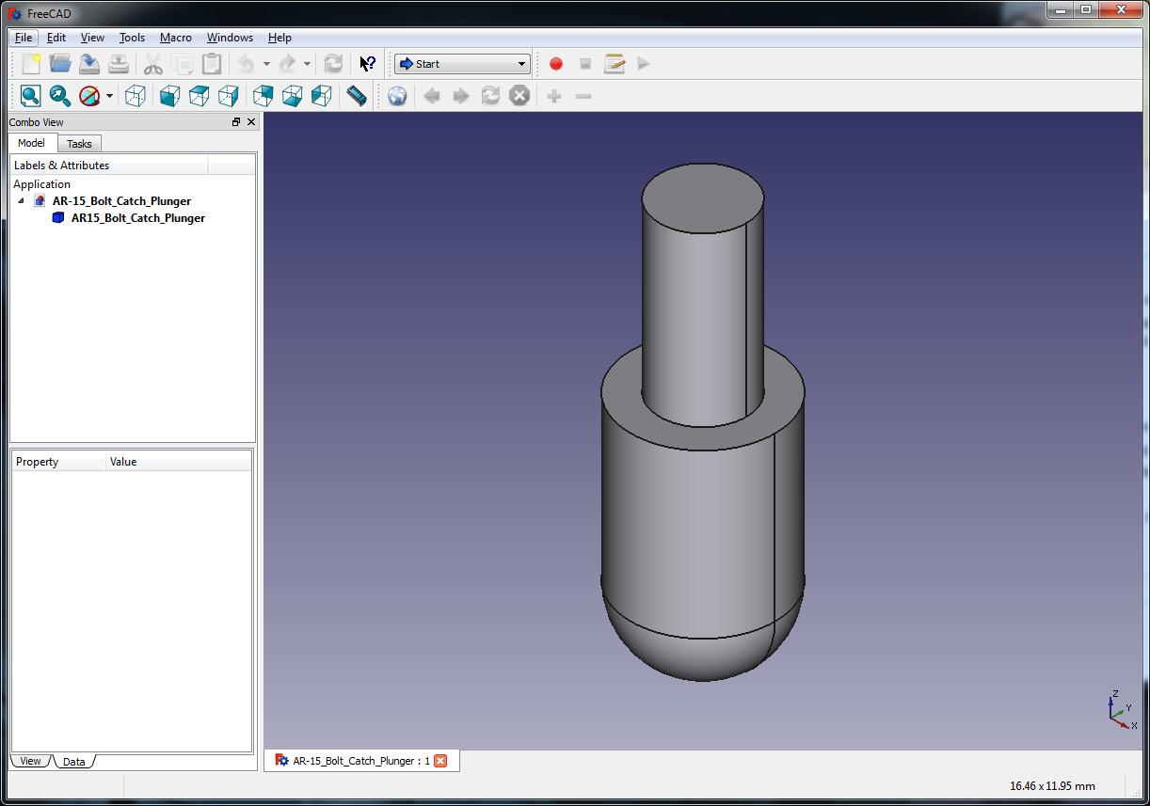1150x806 pixels.
Task: Set Axonometric view wireframe cube icon
Action: click(x=136, y=96)
